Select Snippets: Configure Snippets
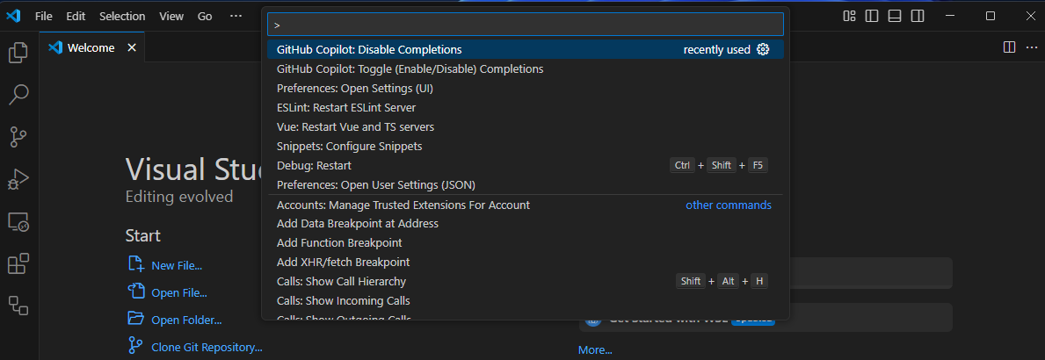Image resolution: width=1045 pixels, height=360 pixels. click(526, 146)
